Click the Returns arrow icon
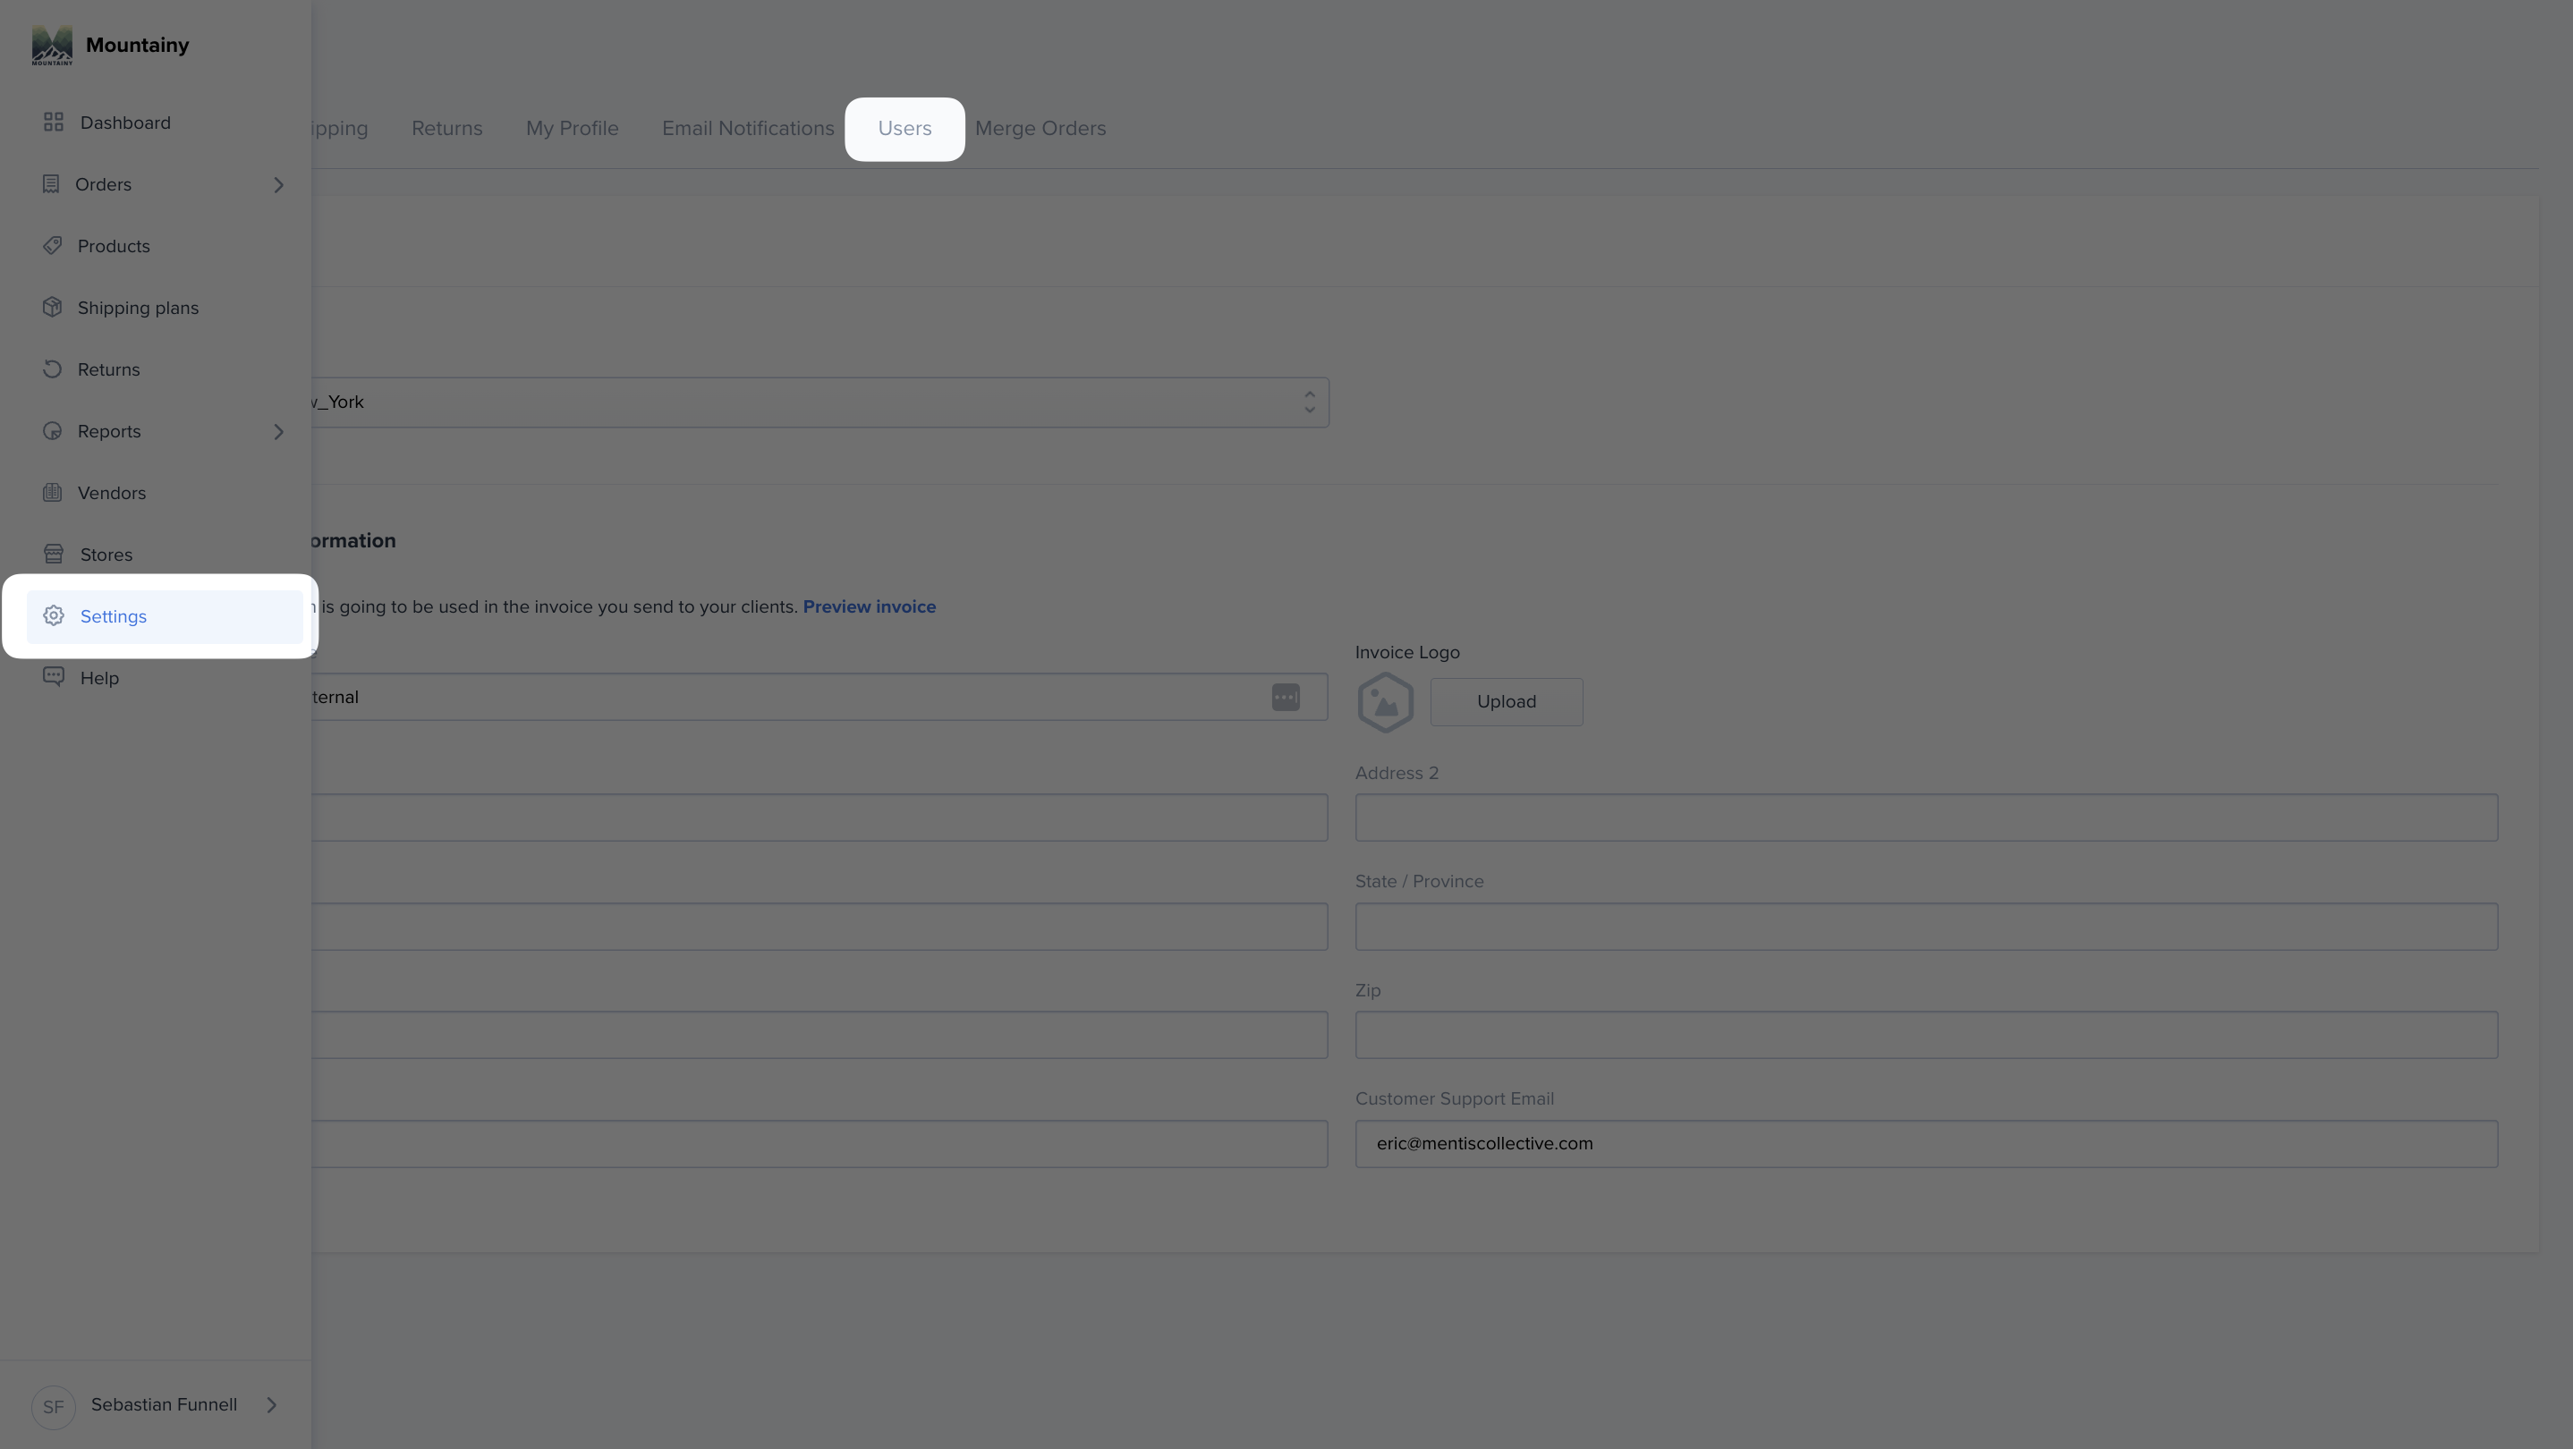The width and height of the screenshot is (2573, 1449). pyautogui.click(x=53, y=369)
